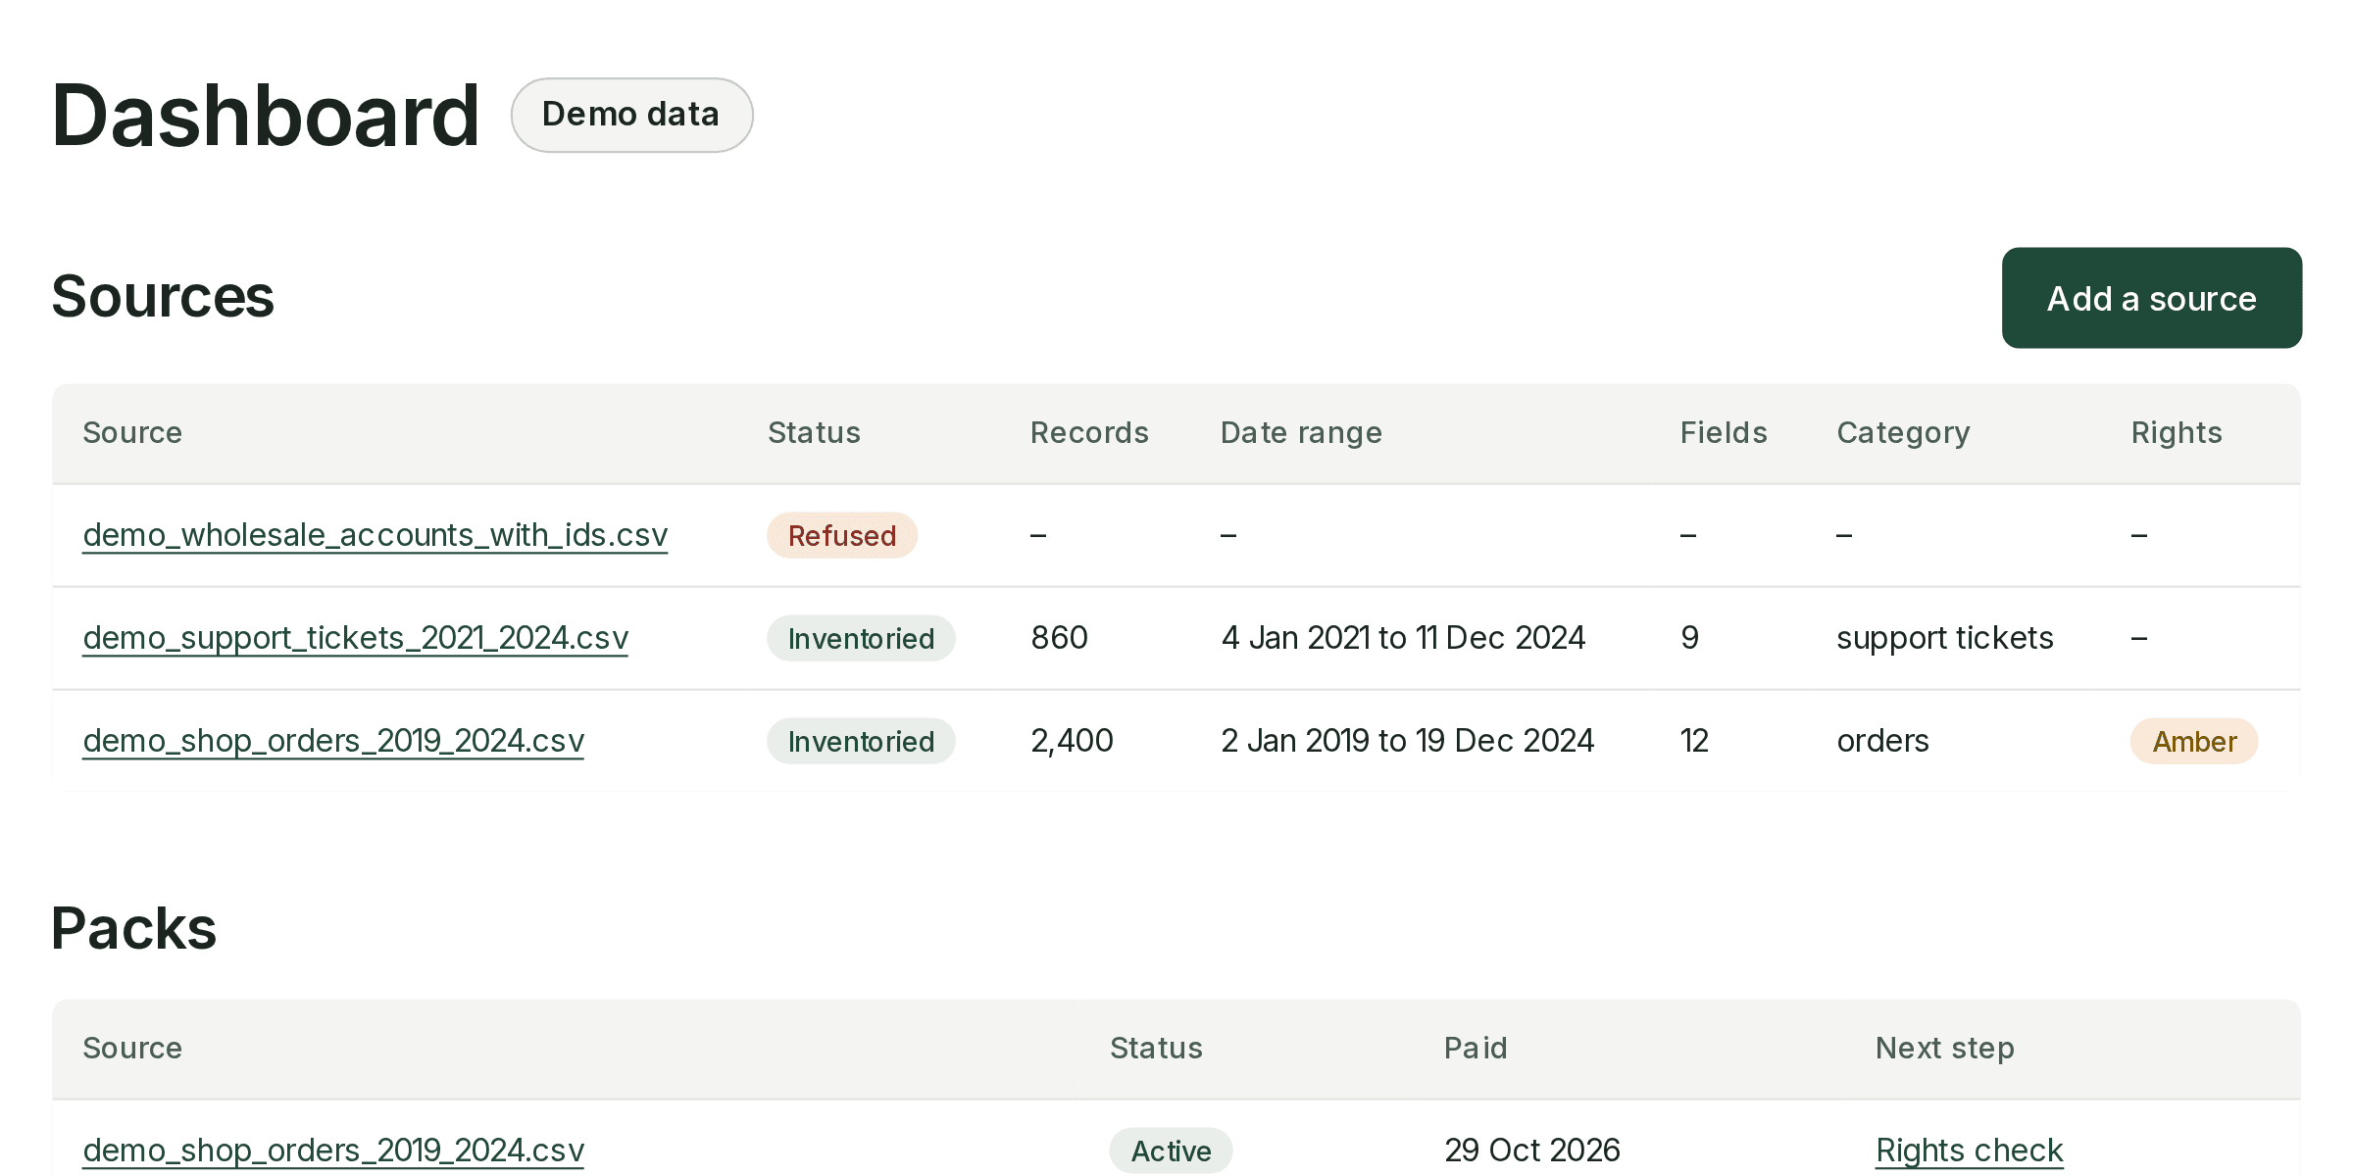The width and height of the screenshot is (2353, 1176).
Task: Click the fields count 9
Action: pyautogui.click(x=1689, y=638)
